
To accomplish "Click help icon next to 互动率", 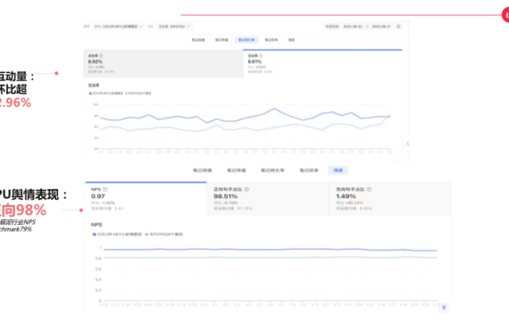I will [x=261, y=56].
